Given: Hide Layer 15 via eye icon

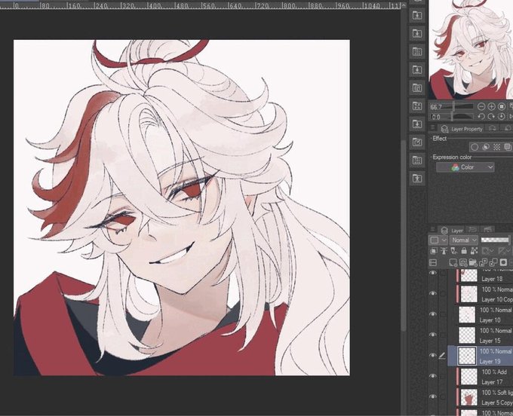Looking at the screenshot, I should (433, 335).
